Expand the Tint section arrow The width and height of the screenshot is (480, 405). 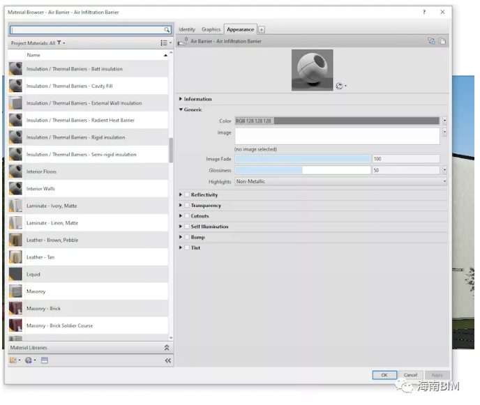181,247
